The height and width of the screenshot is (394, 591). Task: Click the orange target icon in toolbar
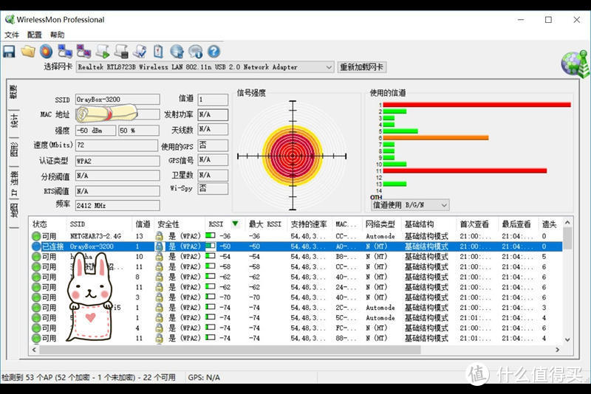click(46, 51)
